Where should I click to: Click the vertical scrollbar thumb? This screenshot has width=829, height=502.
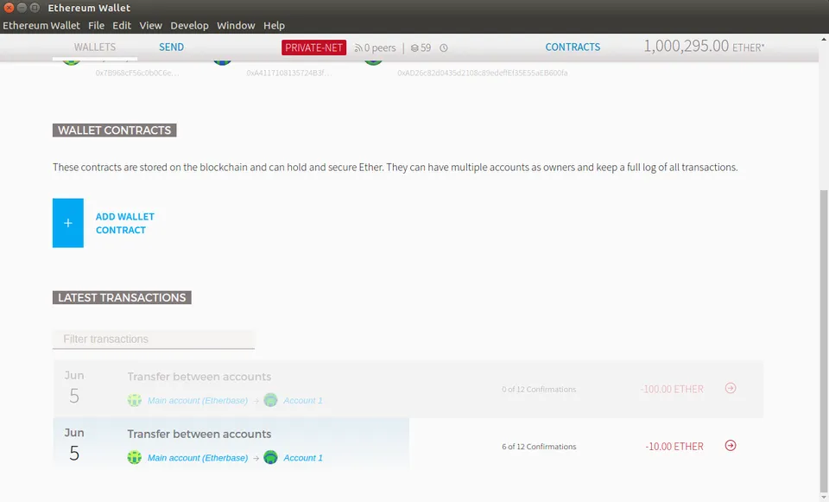click(x=824, y=341)
